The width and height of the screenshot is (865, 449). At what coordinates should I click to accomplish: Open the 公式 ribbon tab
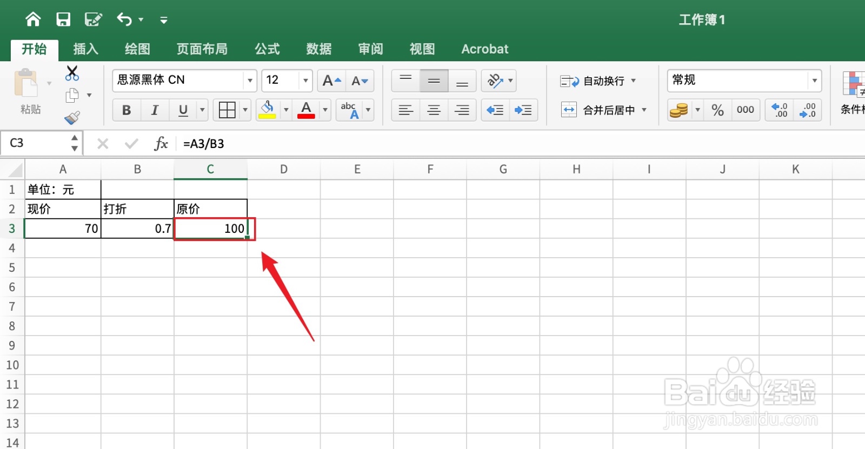click(x=267, y=49)
